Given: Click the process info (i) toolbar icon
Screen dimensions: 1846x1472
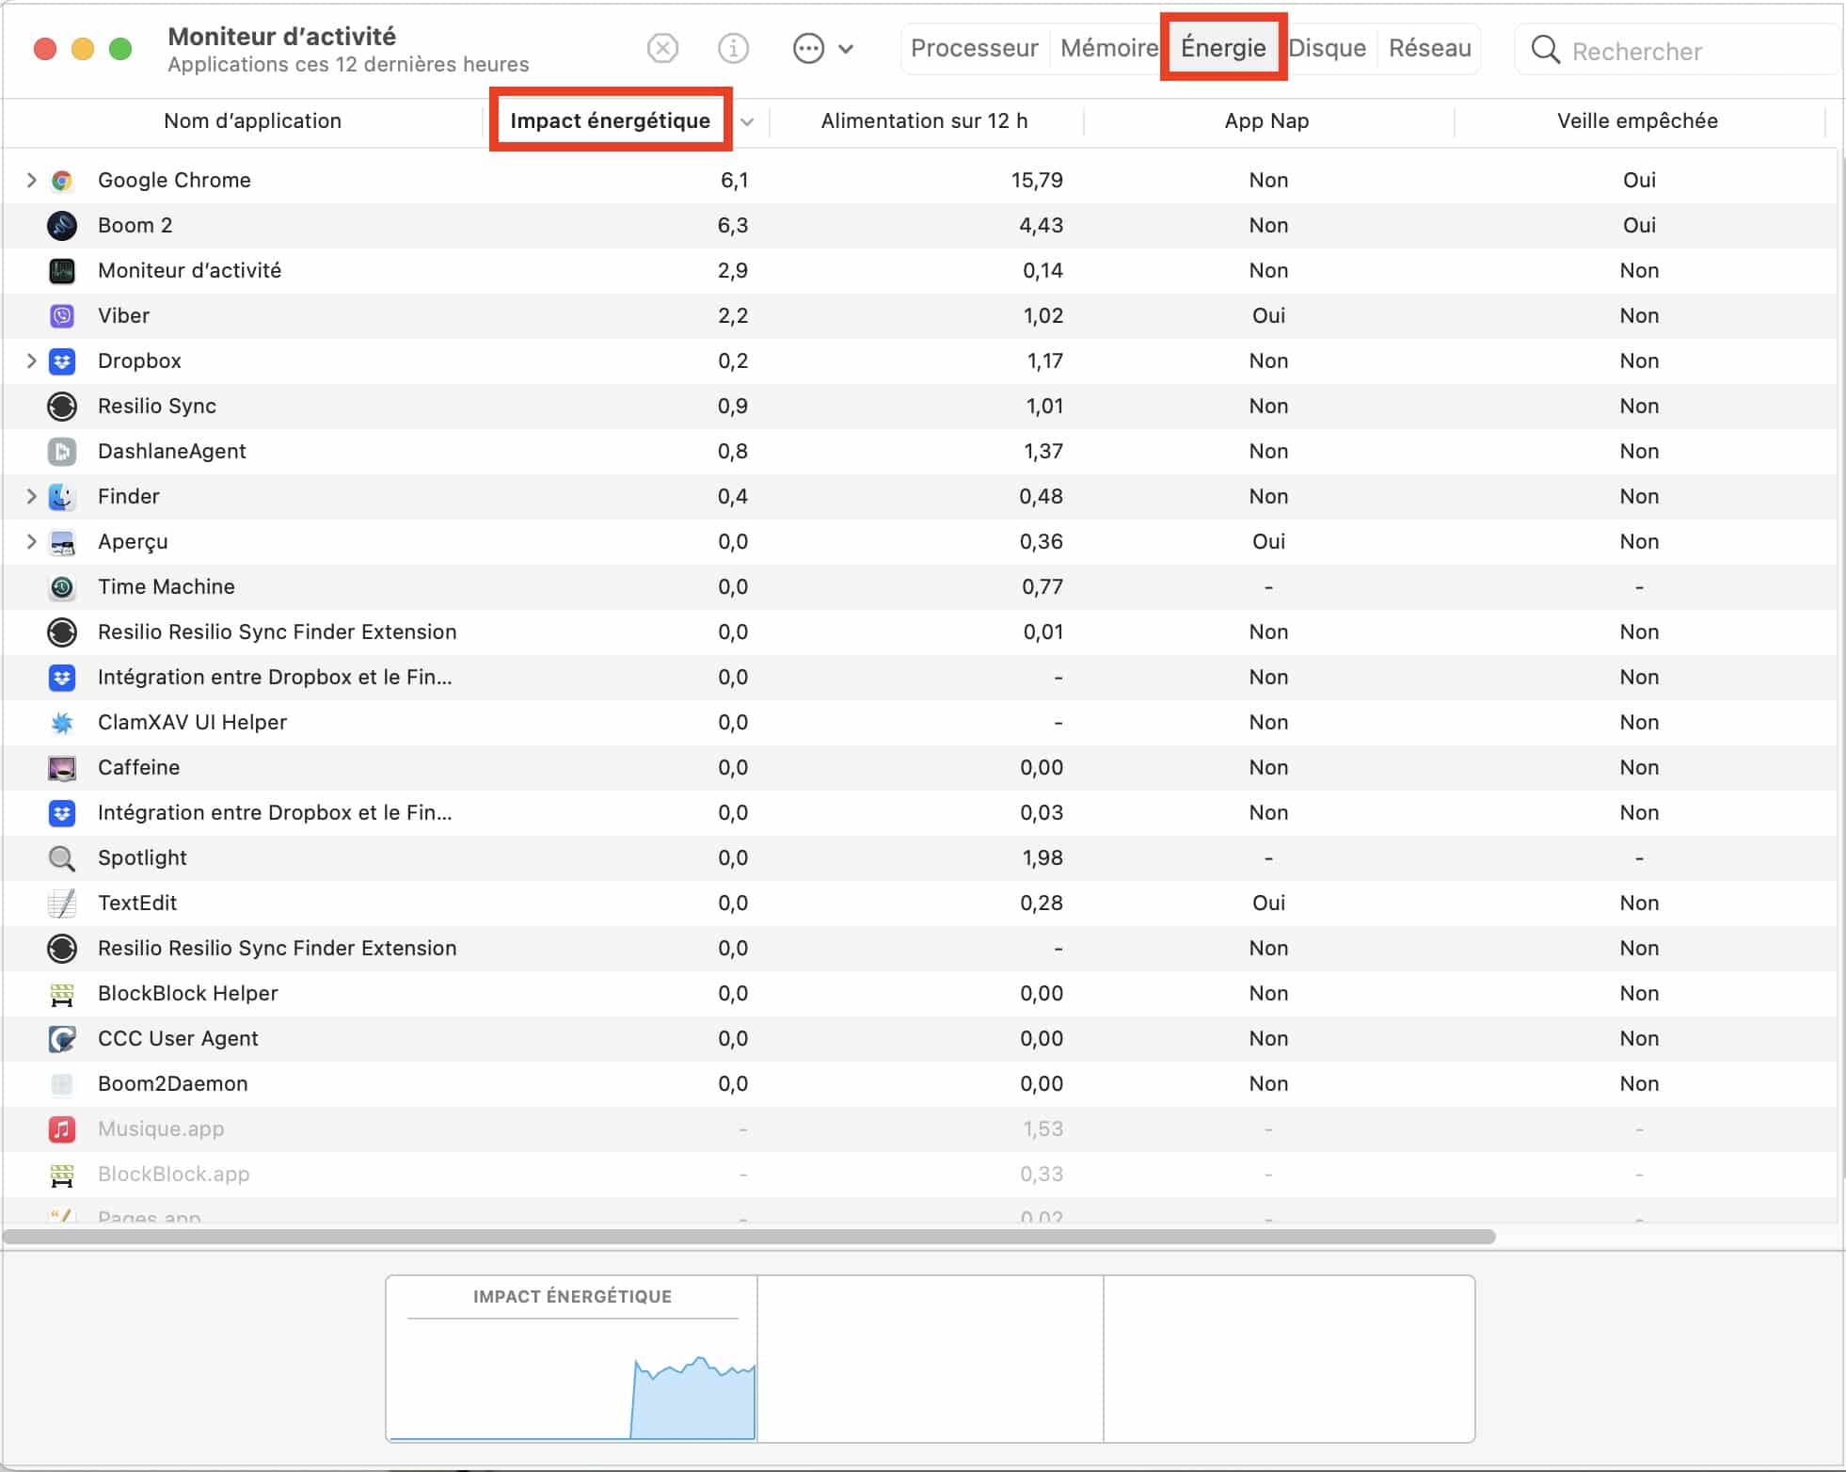Looking at the screenshot, I should 733,48.
